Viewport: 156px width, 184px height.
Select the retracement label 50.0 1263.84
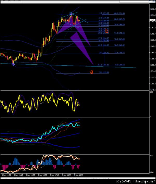point(119,39)
